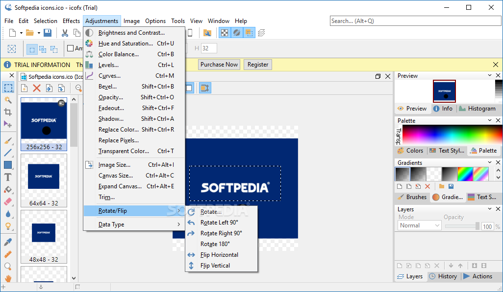Viewport: 503px width, 292px height.
Task: Toggle the add to selection mode button
Action: click(x=43, y=49)
